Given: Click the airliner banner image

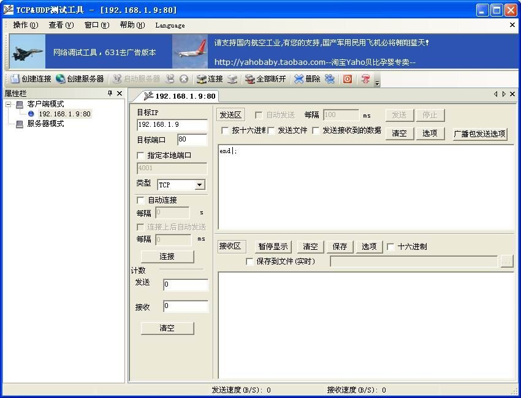Looking at the screenshot, I should point(190,51).
